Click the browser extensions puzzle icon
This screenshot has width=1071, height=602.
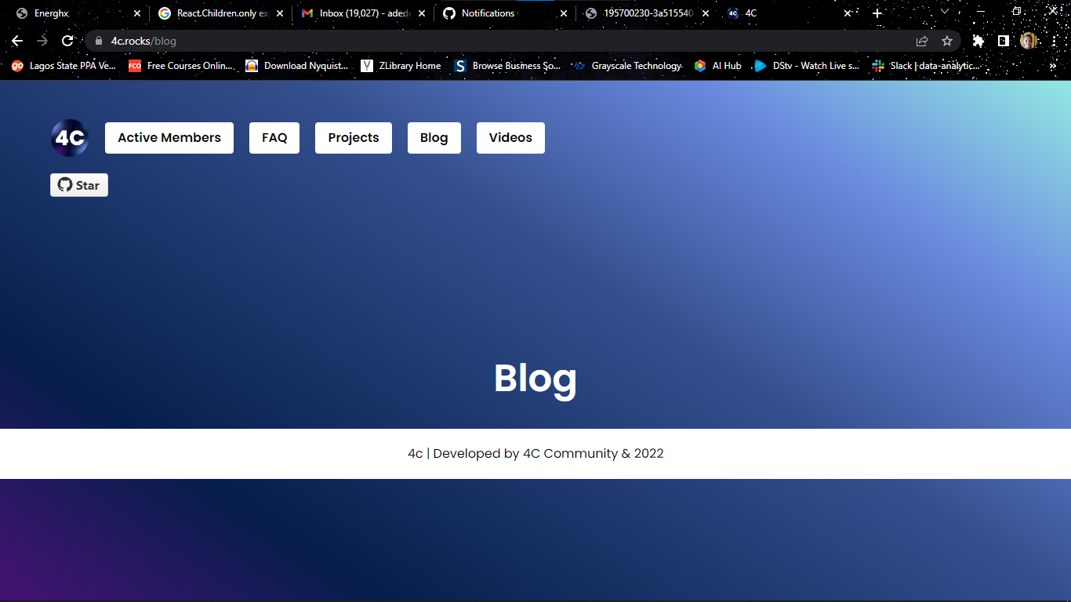978,40
